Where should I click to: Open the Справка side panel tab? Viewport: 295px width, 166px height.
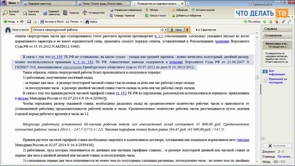coord(277,29)
